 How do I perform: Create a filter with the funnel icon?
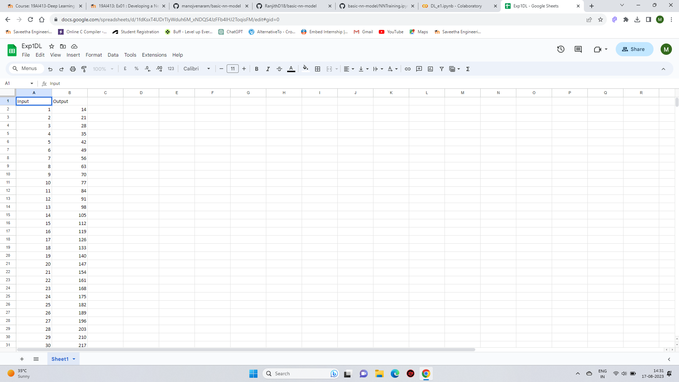441,69
